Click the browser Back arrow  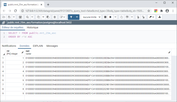coord(4,11)
